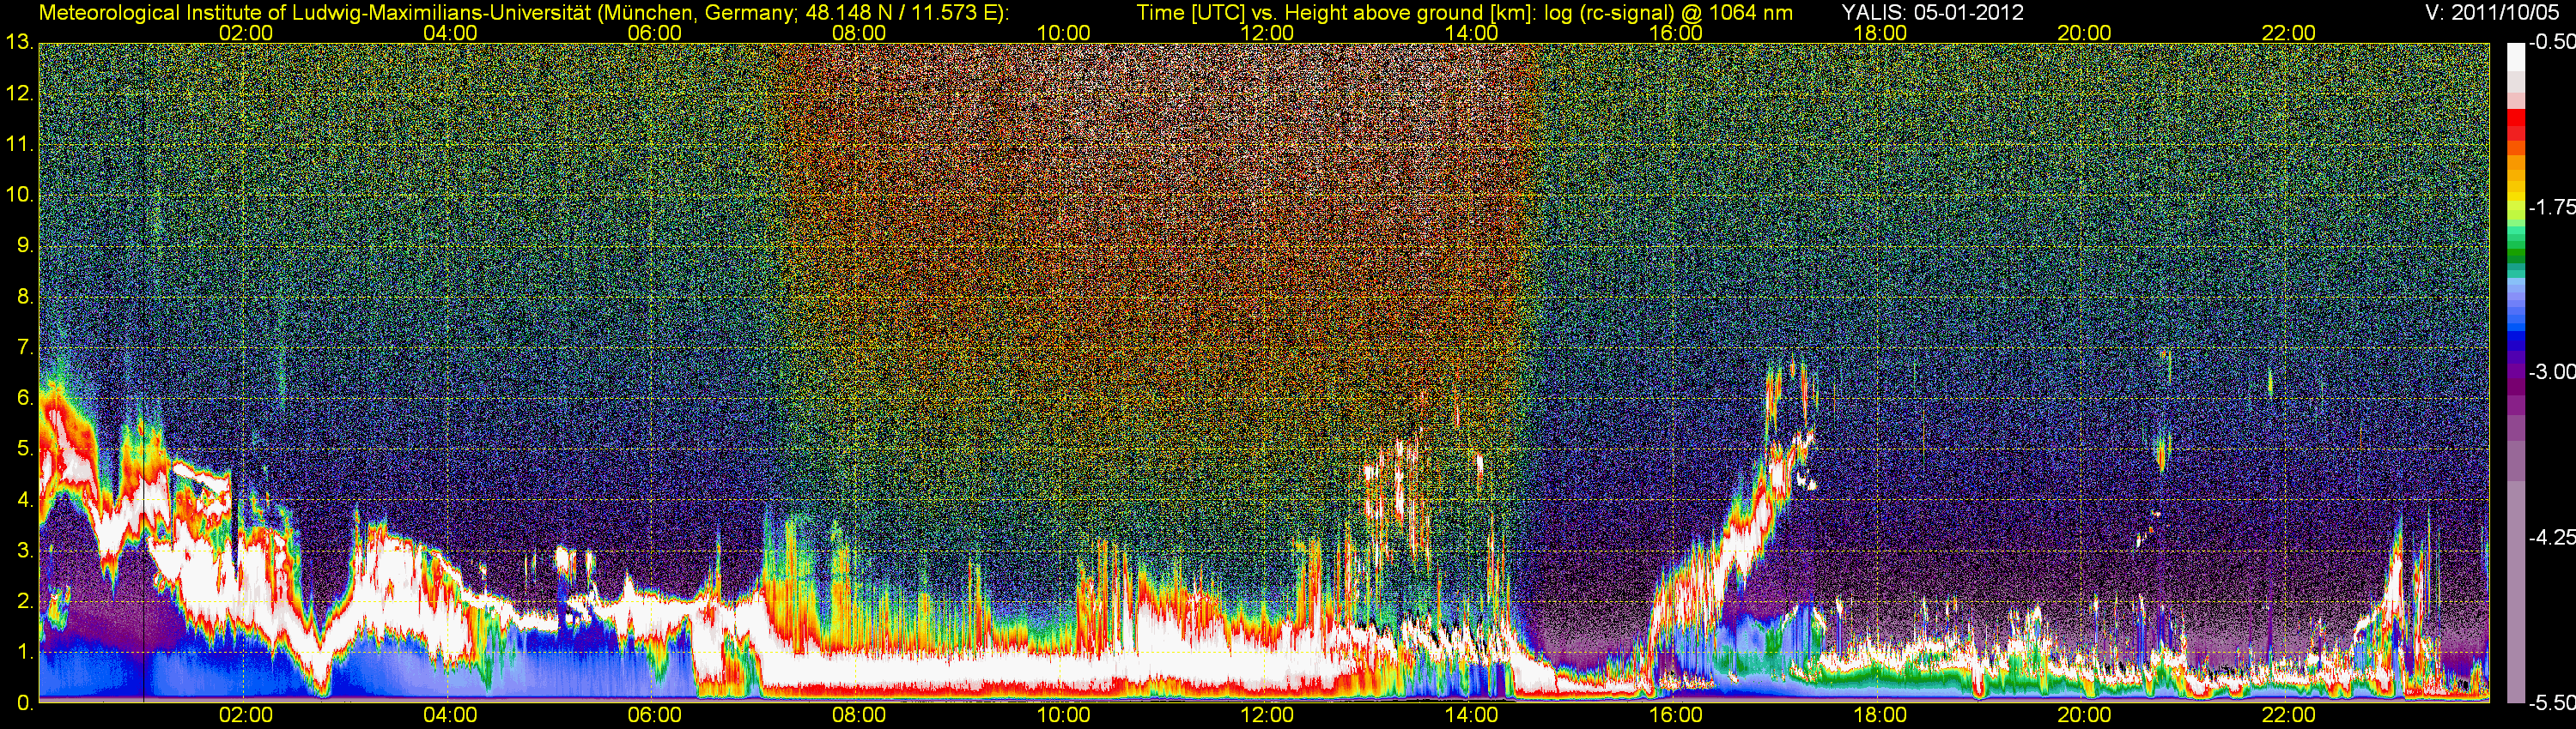The width and height of the screenshot is (2576, 729).
Task: Click the 06:00 label on top axis
Action: coord(655,33)
